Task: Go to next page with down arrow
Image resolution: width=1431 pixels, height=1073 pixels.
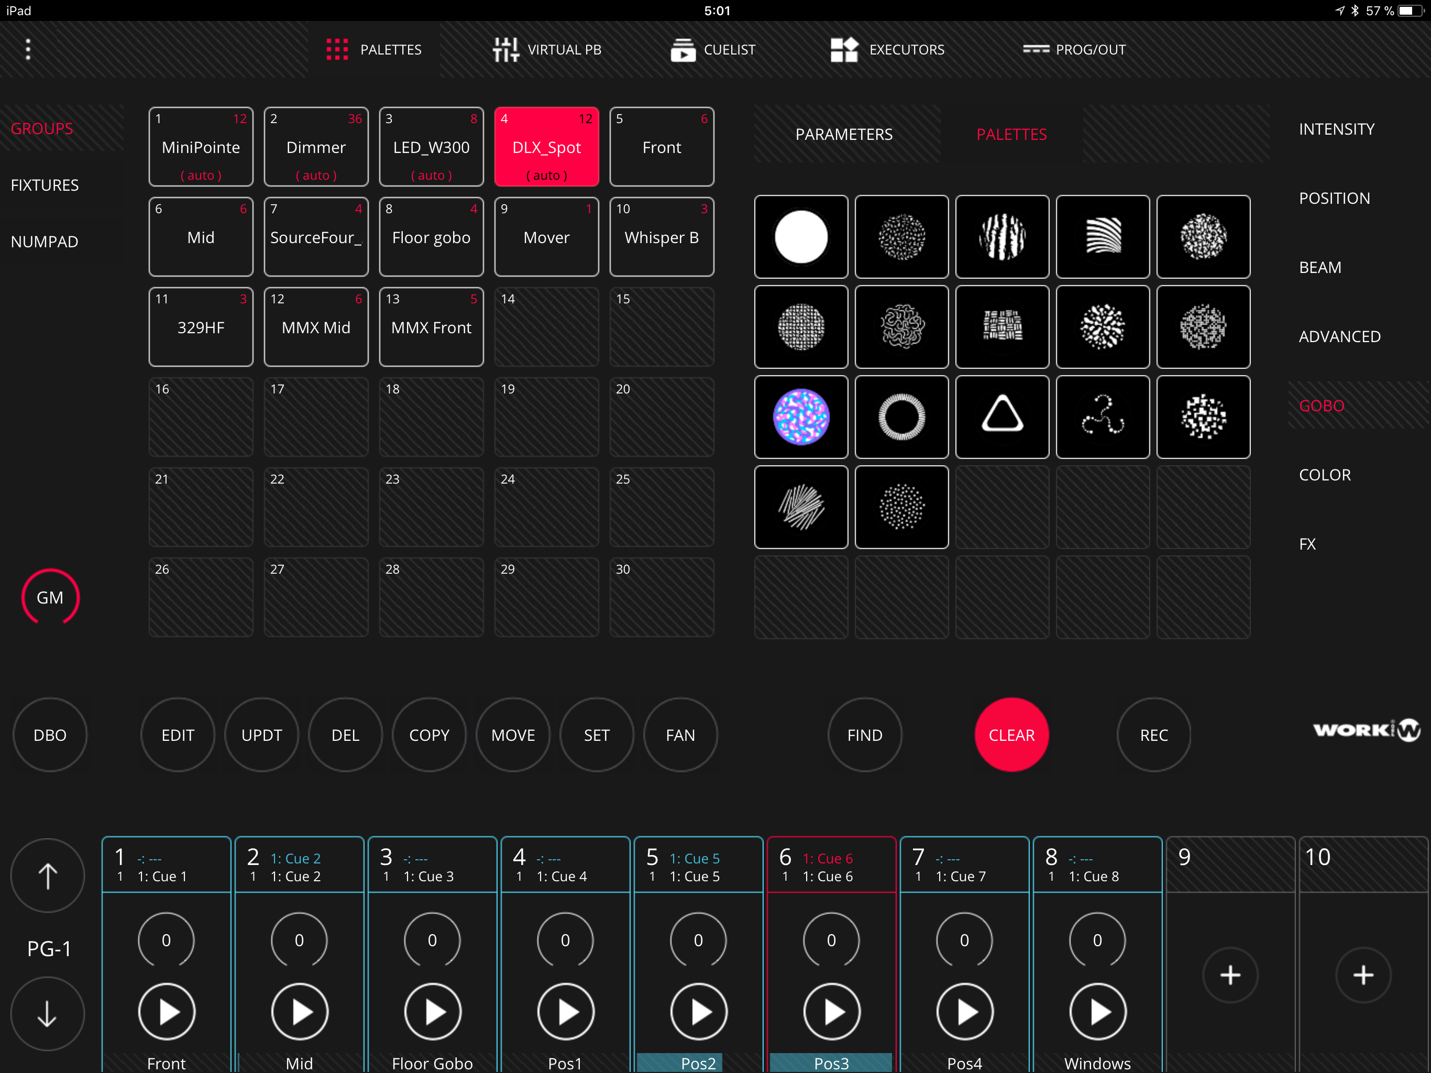Action: 47,1013
